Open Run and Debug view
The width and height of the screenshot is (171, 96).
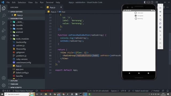click(3, 30)
